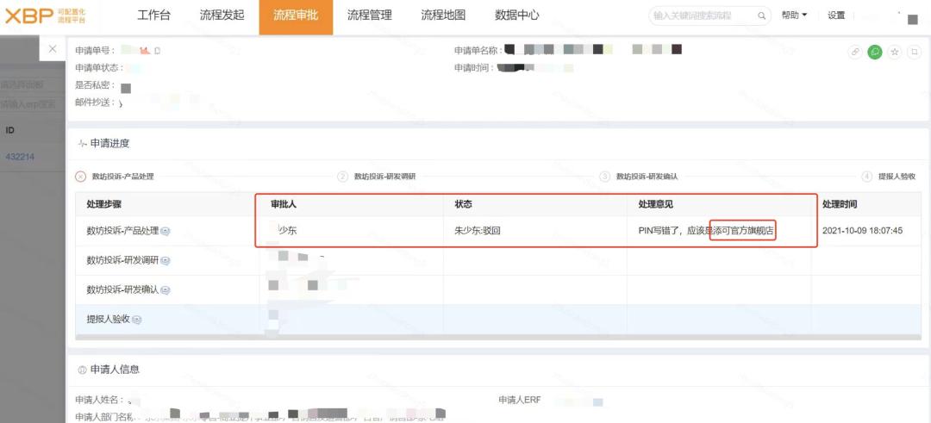The width and height of the screenshot is (931, 423).
Task: Click the 申请进度 pulse icon
Action: [x=82, y=144]
